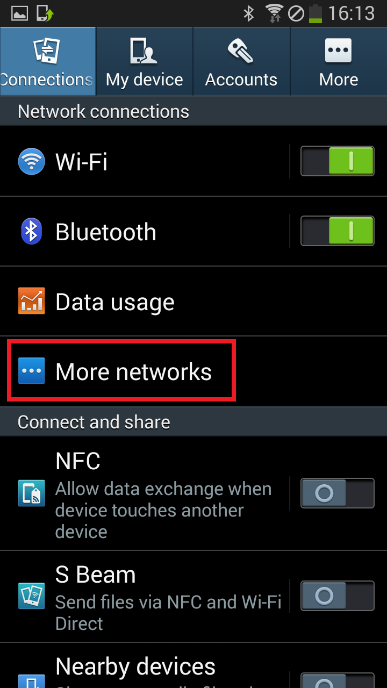The width and height of the screenshot is (387, 688).
Task: Tap the orange Data usage chart icon
Action: click(x=31, y=301)
